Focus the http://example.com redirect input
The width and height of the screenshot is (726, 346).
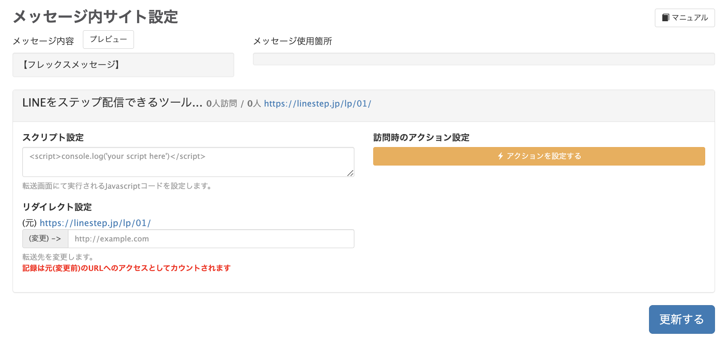(211, 239)
